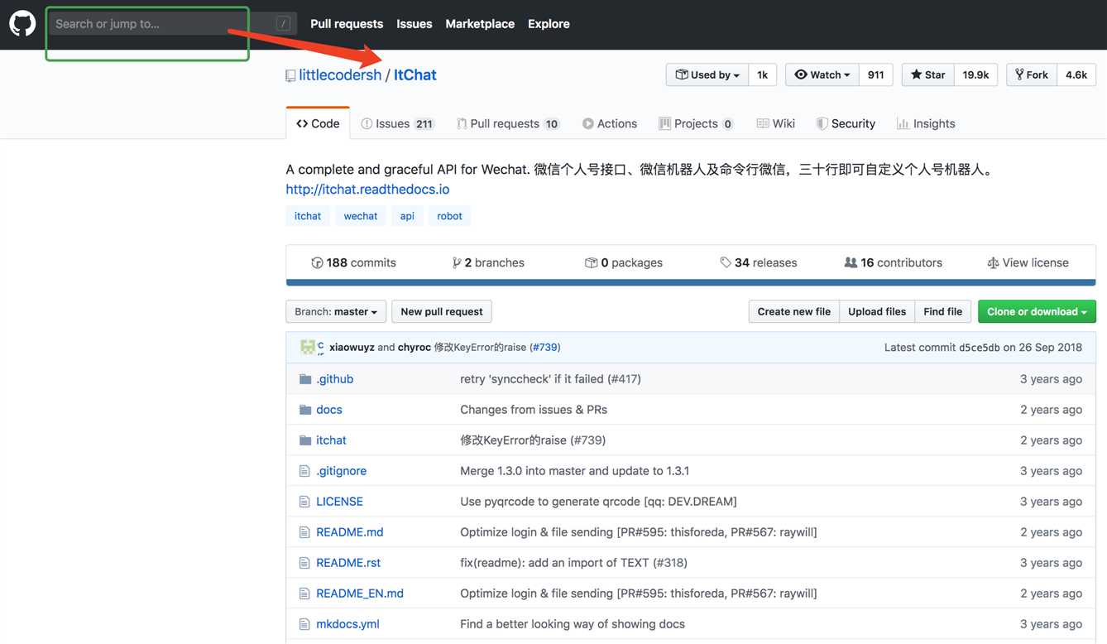The width and height of the screenshot is (1107, 644).
Task: Open the Insights tab
Action: click(926, 123)
